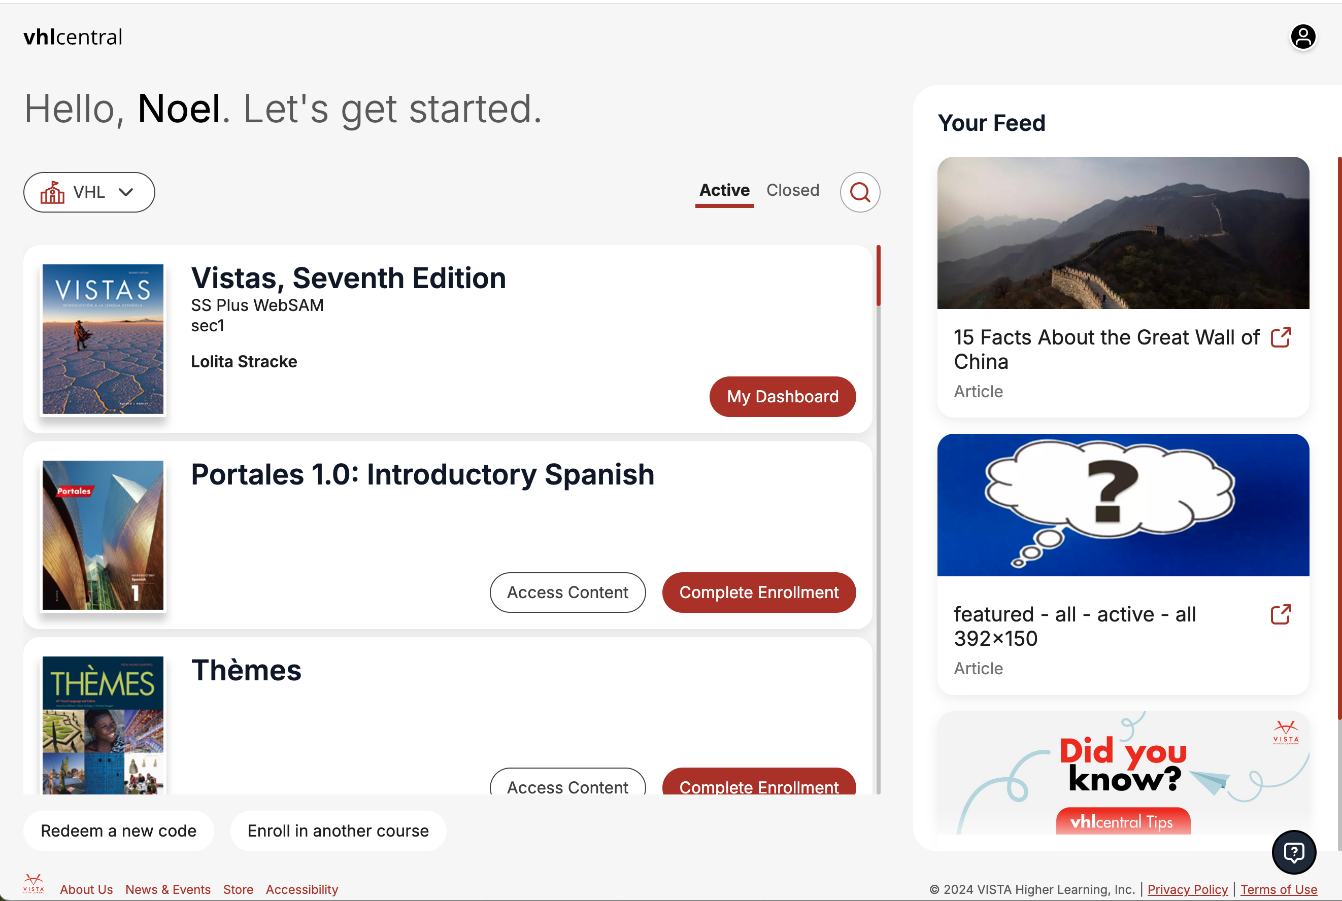Image resolution: width=1342 pixels, height=901 pixels.
Task: Complete Enrollment for Thèmes
Action: coord(759,782)
